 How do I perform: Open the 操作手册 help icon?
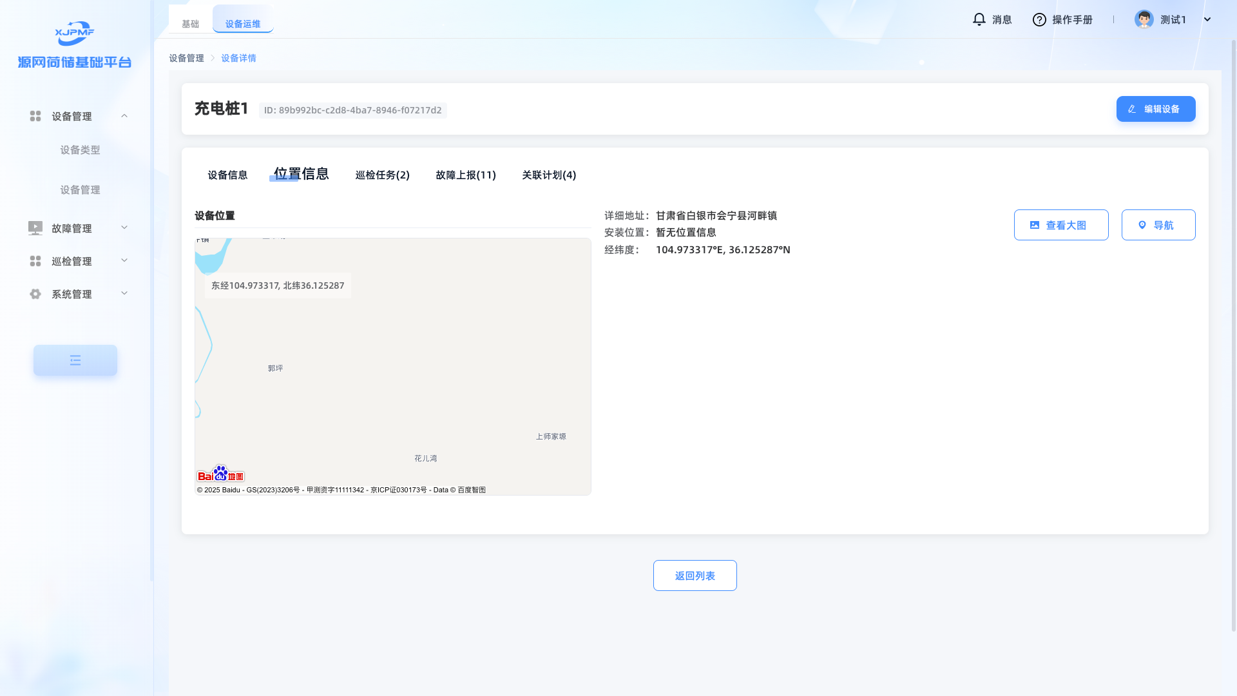pyautogui.click(x=1039, y=19)
